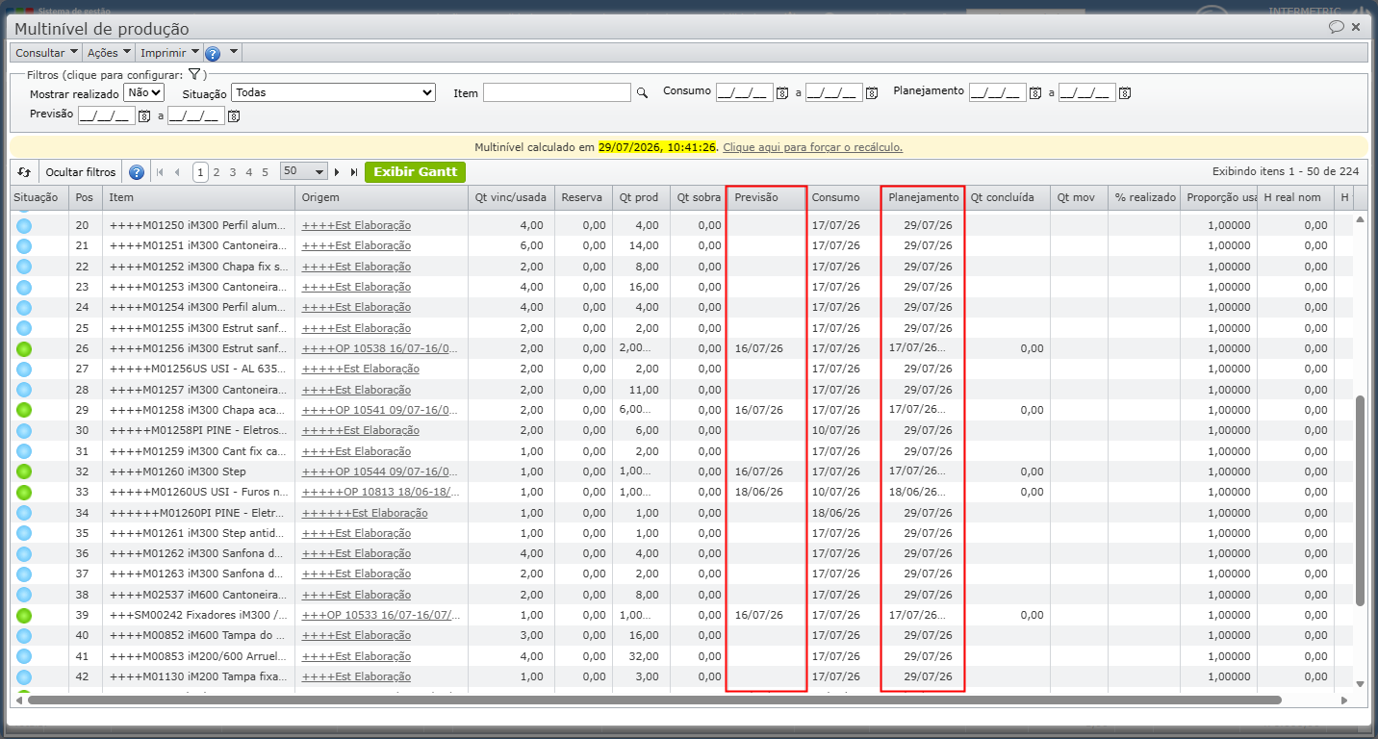Click the refresh icon in grid toolbar
The image size is (1378, 739).
(24, 172)
